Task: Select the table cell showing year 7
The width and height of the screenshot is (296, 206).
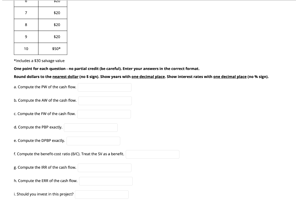Action: (26, 13)
